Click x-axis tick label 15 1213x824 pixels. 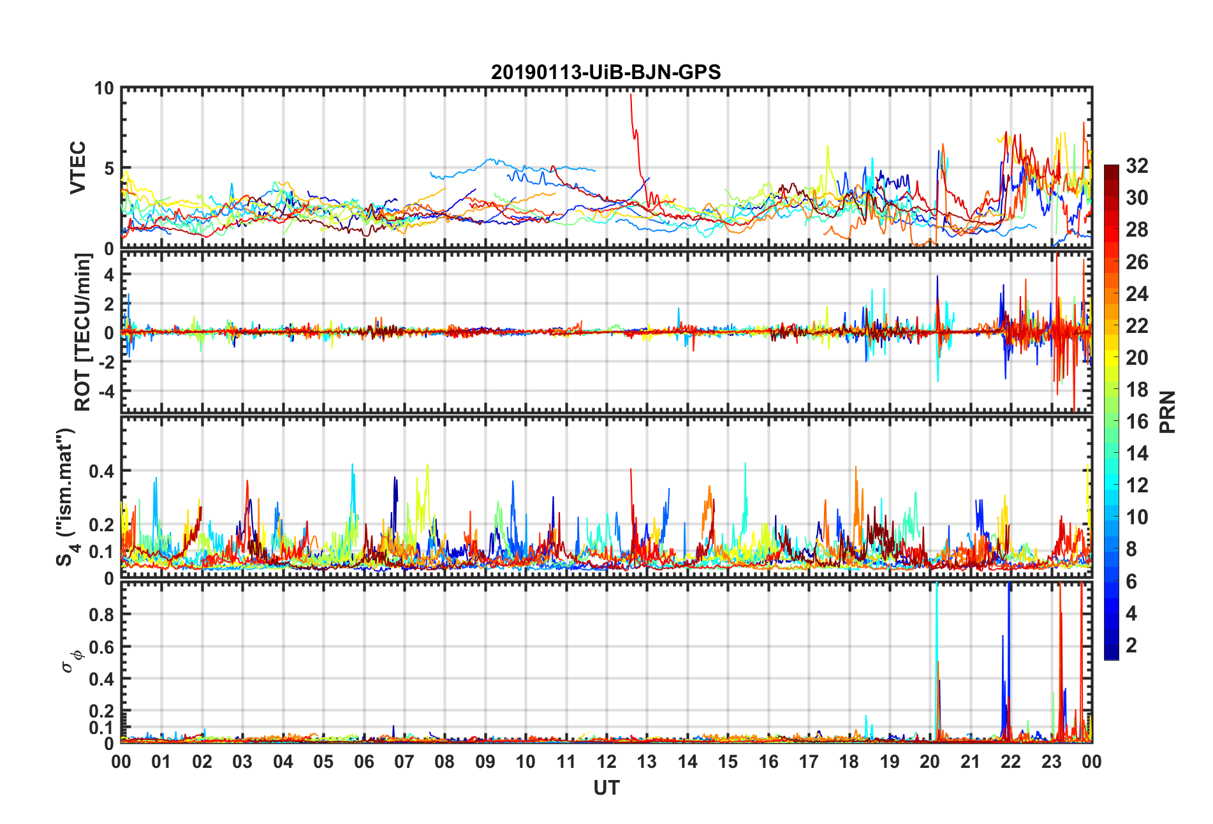coord(728,761)
